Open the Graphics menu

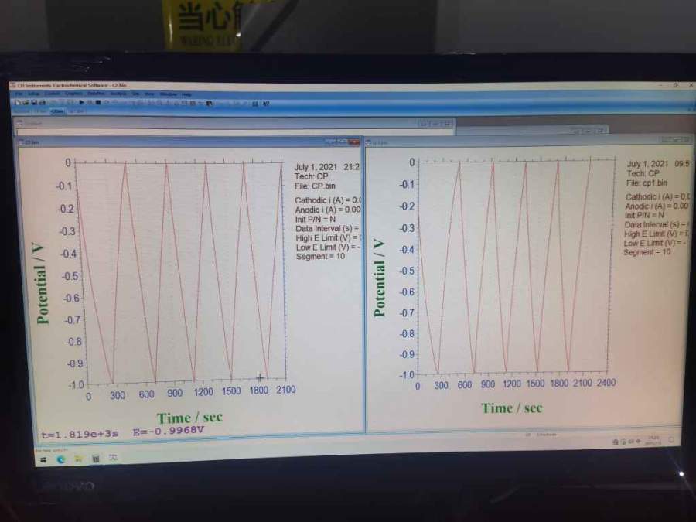(73, 94)
